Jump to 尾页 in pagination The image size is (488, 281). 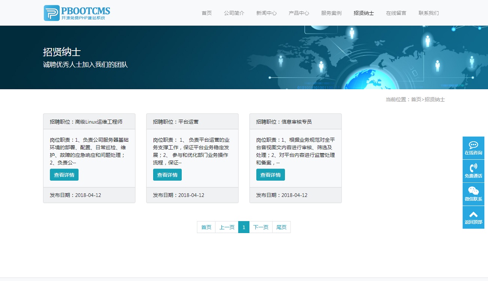pos(281,227)
